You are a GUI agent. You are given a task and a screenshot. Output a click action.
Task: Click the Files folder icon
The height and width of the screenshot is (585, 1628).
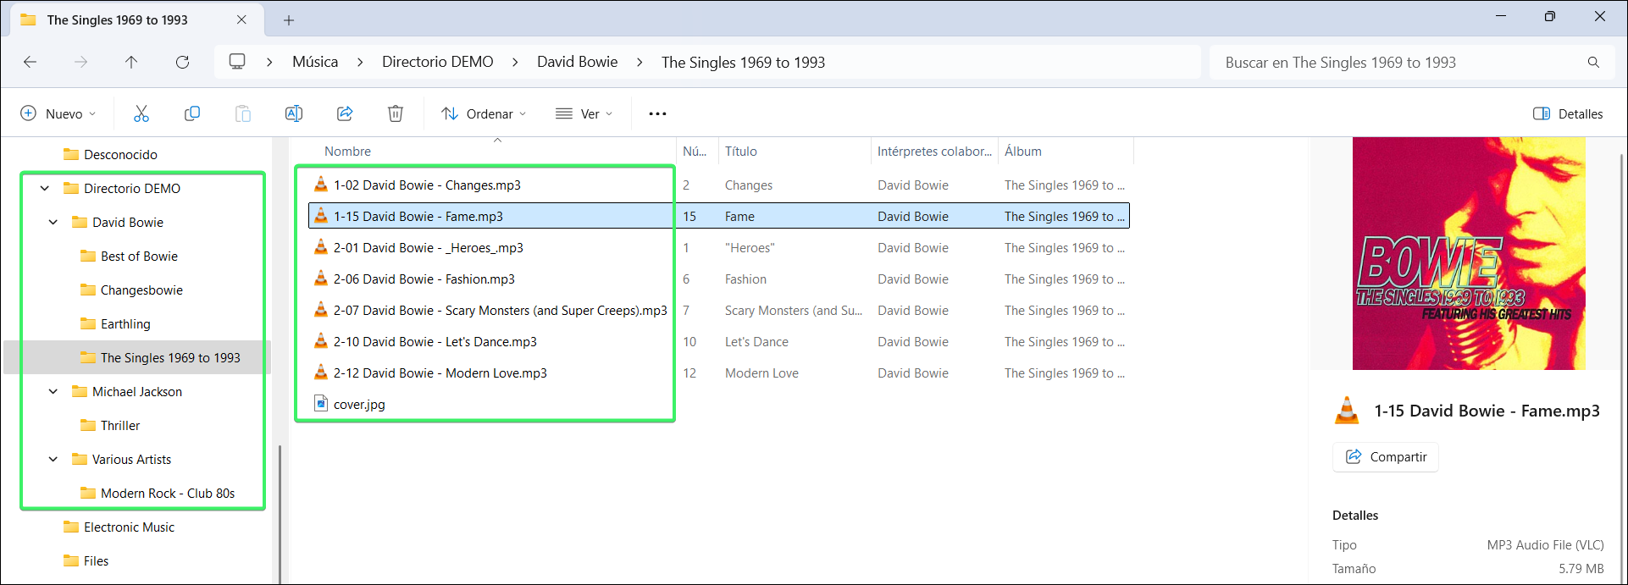tap(71, 560)
